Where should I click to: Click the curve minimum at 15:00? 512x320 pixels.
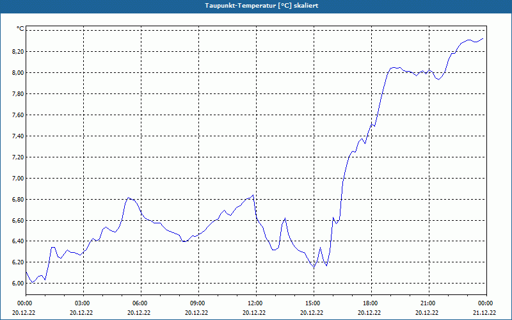coord(314,268)
